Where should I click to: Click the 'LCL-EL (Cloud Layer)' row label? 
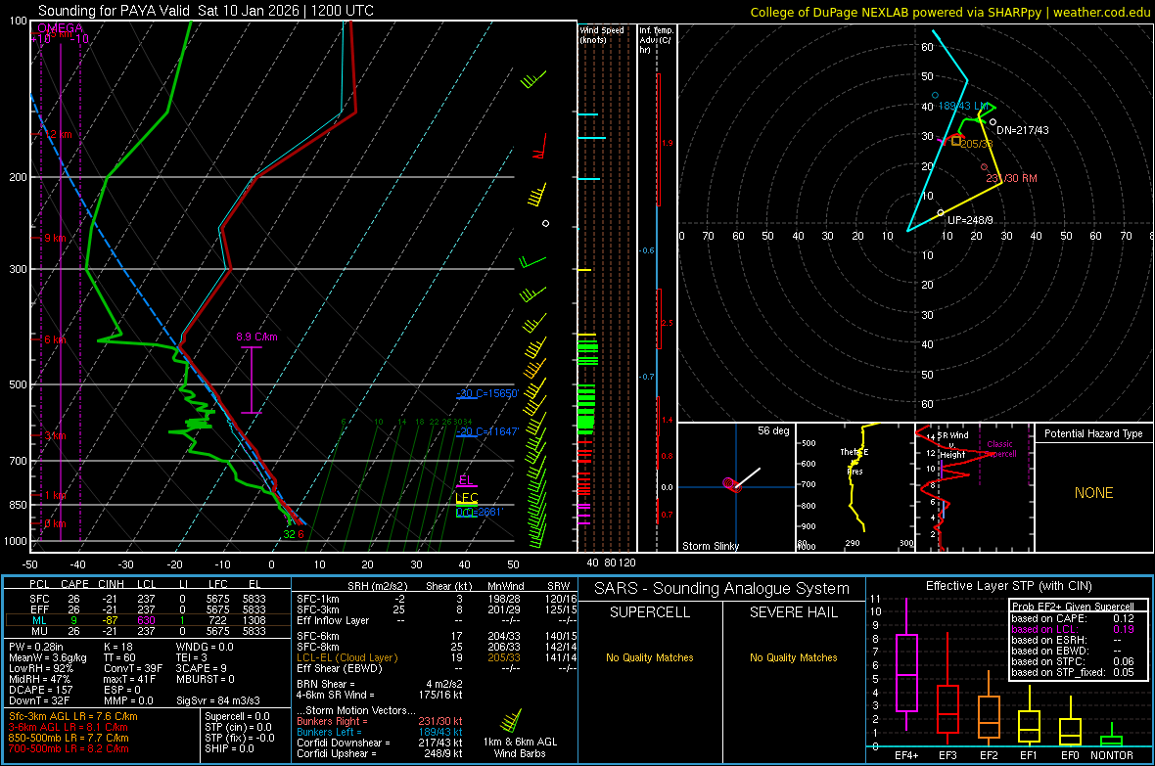point(346,657)
